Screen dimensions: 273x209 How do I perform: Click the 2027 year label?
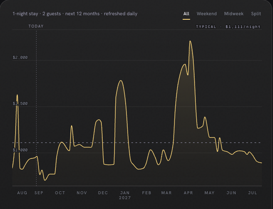(125, 197)
